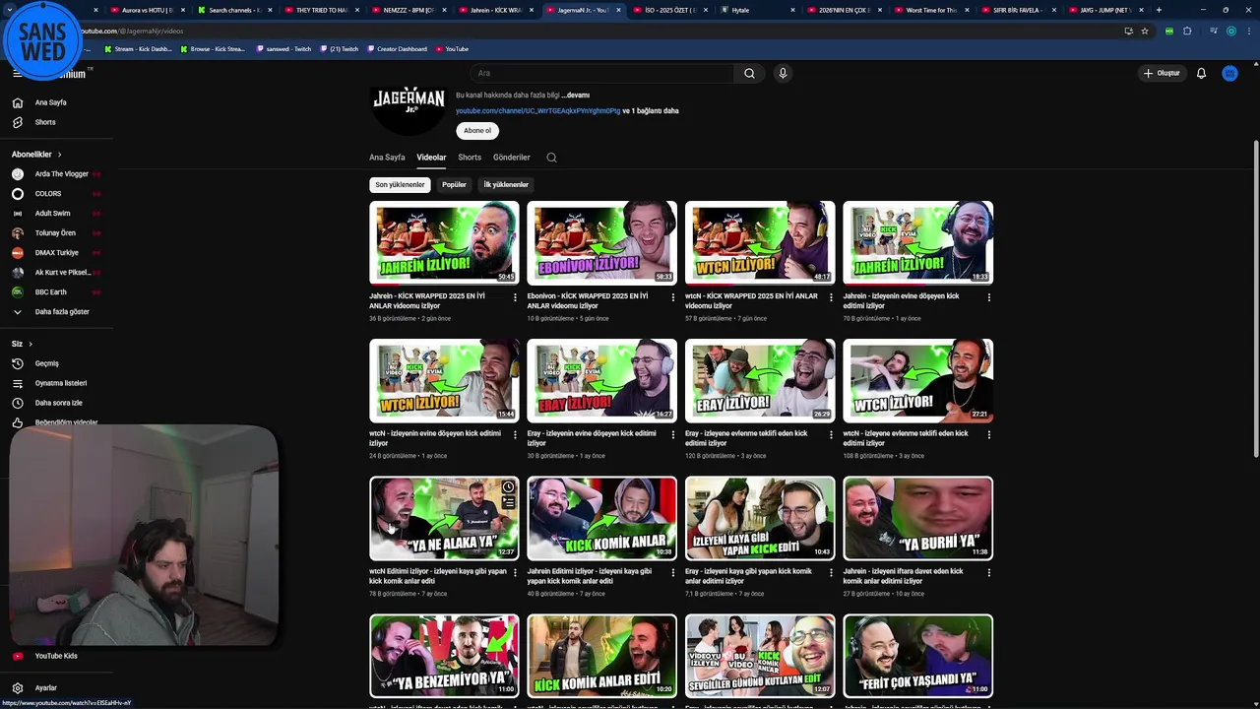This screenshot has width=1260, height=709.
Task: Click the Abone ol subscribe button
Action: point(477,131)
